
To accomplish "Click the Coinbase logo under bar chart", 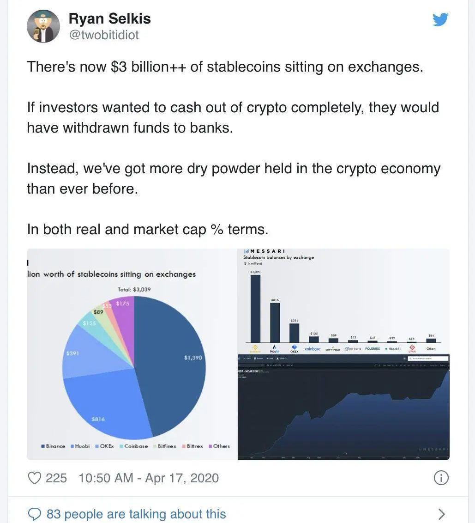I will pos(313,349).
